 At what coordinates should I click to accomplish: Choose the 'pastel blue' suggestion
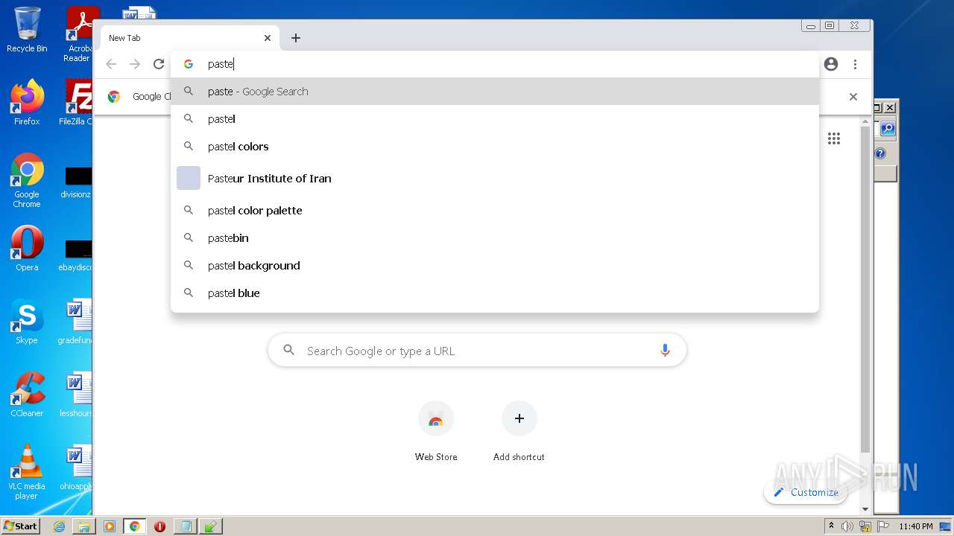tap(495, 293)
